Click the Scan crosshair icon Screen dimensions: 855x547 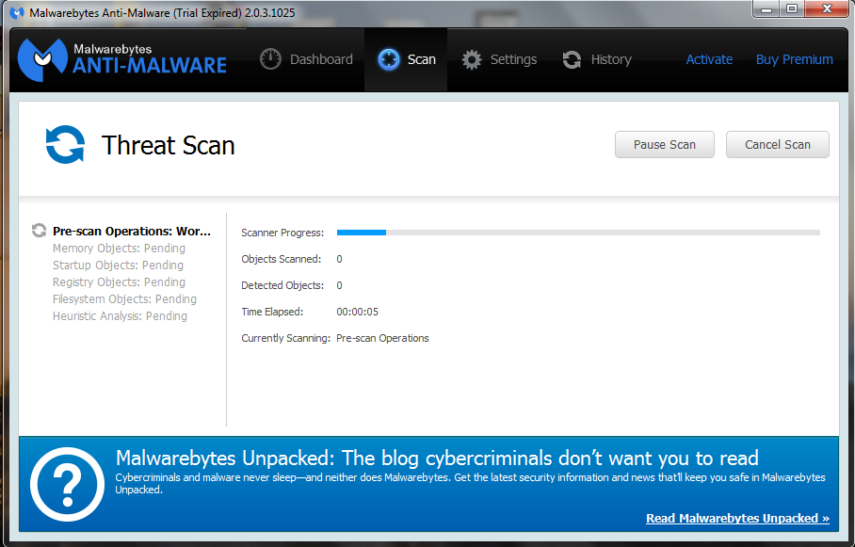click(x=389, y=59)
